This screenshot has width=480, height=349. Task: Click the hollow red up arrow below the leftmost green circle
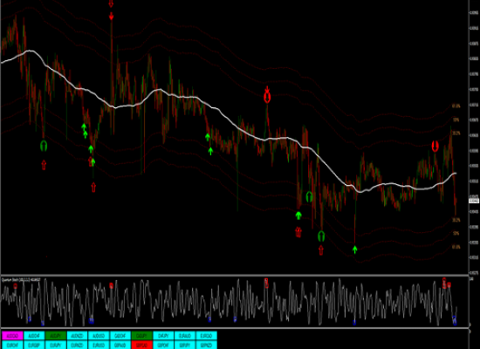pos(44,165)
